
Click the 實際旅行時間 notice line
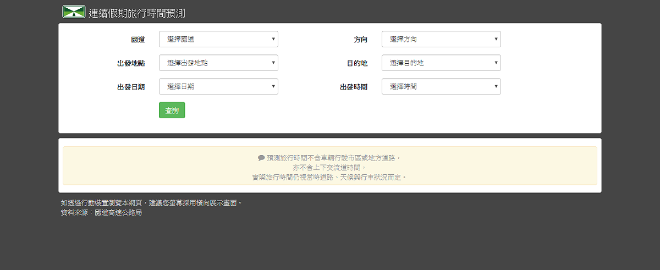coord(330,177)
